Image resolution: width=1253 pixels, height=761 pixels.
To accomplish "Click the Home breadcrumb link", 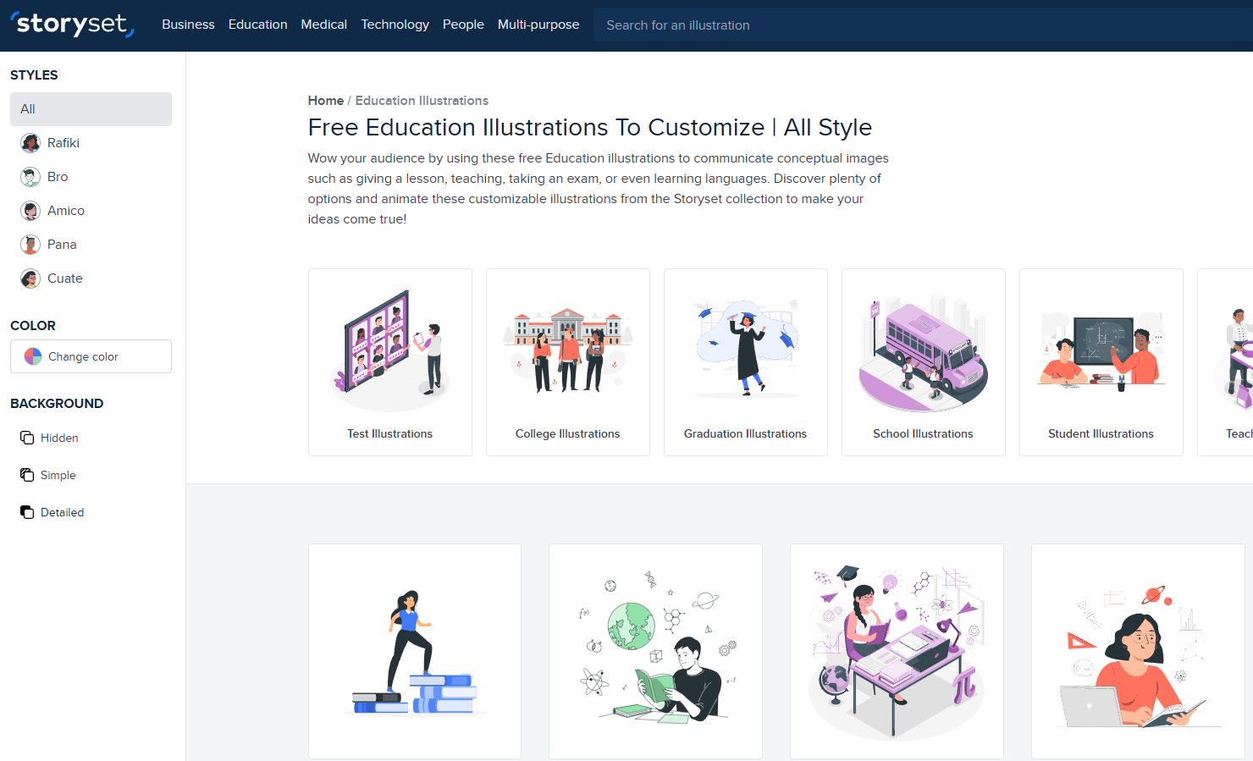I will coord(325,101).
